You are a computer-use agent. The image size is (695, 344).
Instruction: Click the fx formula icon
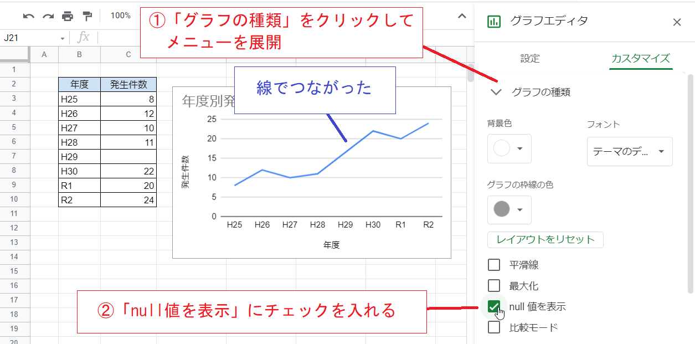pyautogui.click(x=84, y=38)
